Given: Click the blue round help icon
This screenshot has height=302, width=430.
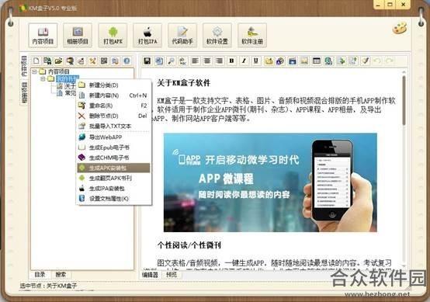Looking at the screenshot, I should [x=127, y=61].
